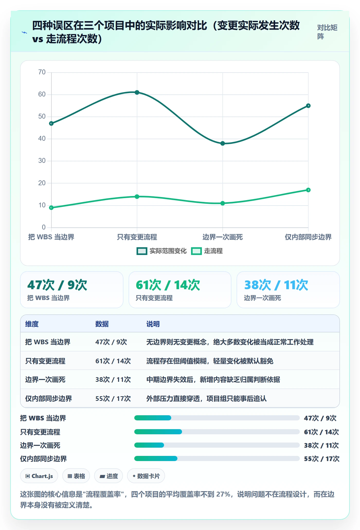Select the dark green point at value 38

[x=223, y=143]
